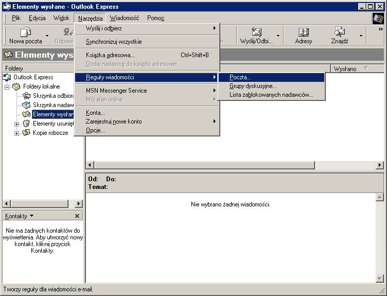Open the Widok menu
Viewport: 387px width, 296px height.
click(61, 18)
